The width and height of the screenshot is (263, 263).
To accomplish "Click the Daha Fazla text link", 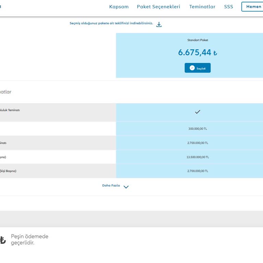I will (x=111, y=186).
